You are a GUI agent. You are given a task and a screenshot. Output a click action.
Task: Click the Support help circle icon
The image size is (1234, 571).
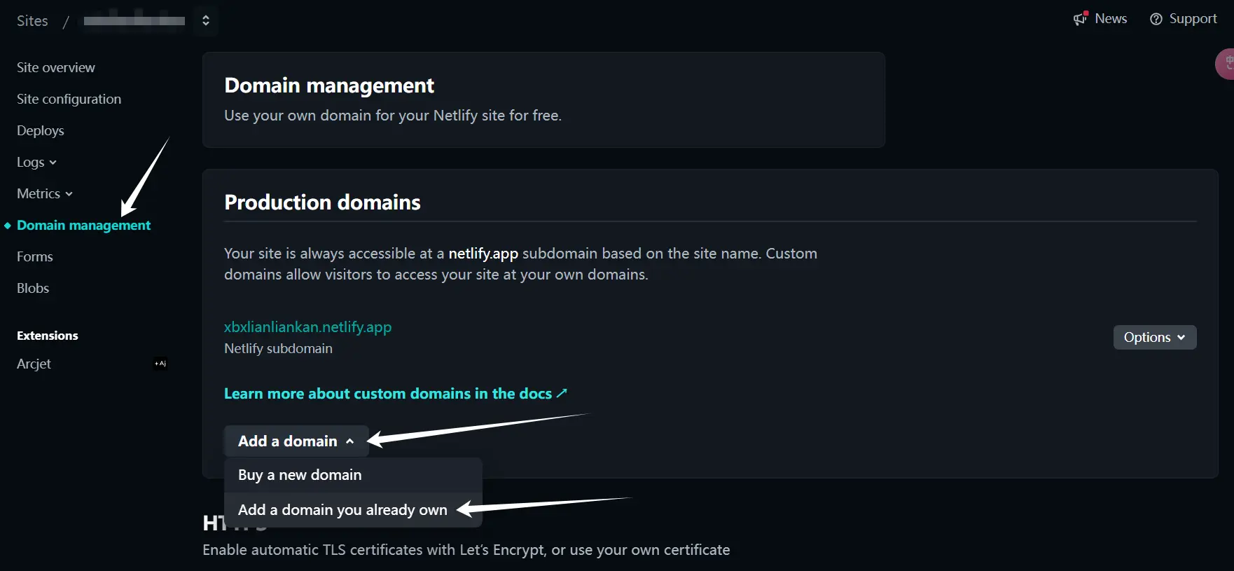1156,19
